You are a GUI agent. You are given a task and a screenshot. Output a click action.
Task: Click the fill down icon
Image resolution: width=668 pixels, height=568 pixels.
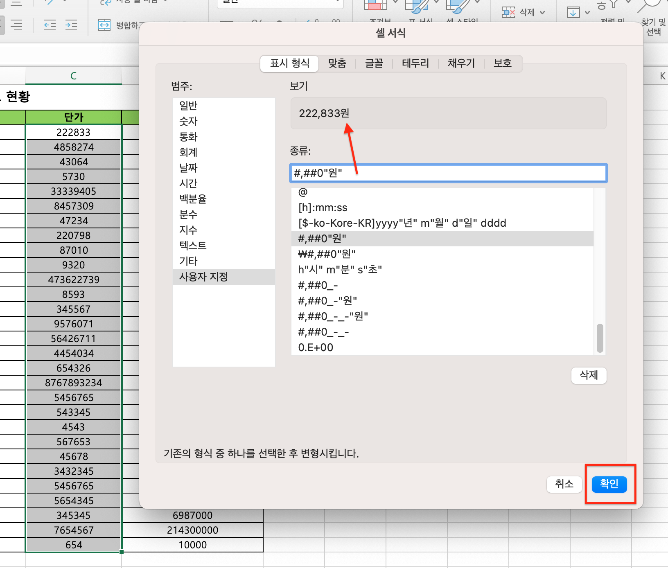click(x=573, y=12)
